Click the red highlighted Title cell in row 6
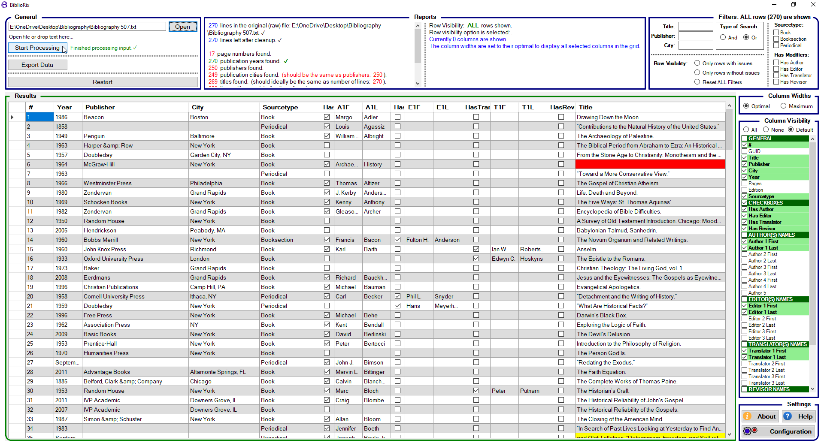 point(650,164)
